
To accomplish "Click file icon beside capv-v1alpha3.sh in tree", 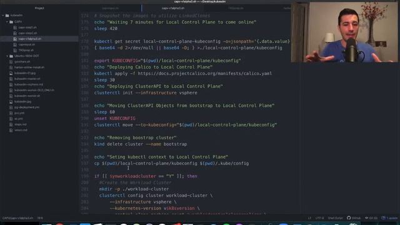I will click(15, 39).
